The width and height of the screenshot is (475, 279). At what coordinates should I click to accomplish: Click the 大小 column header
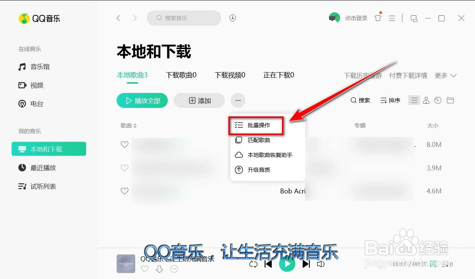pos(433,126)
